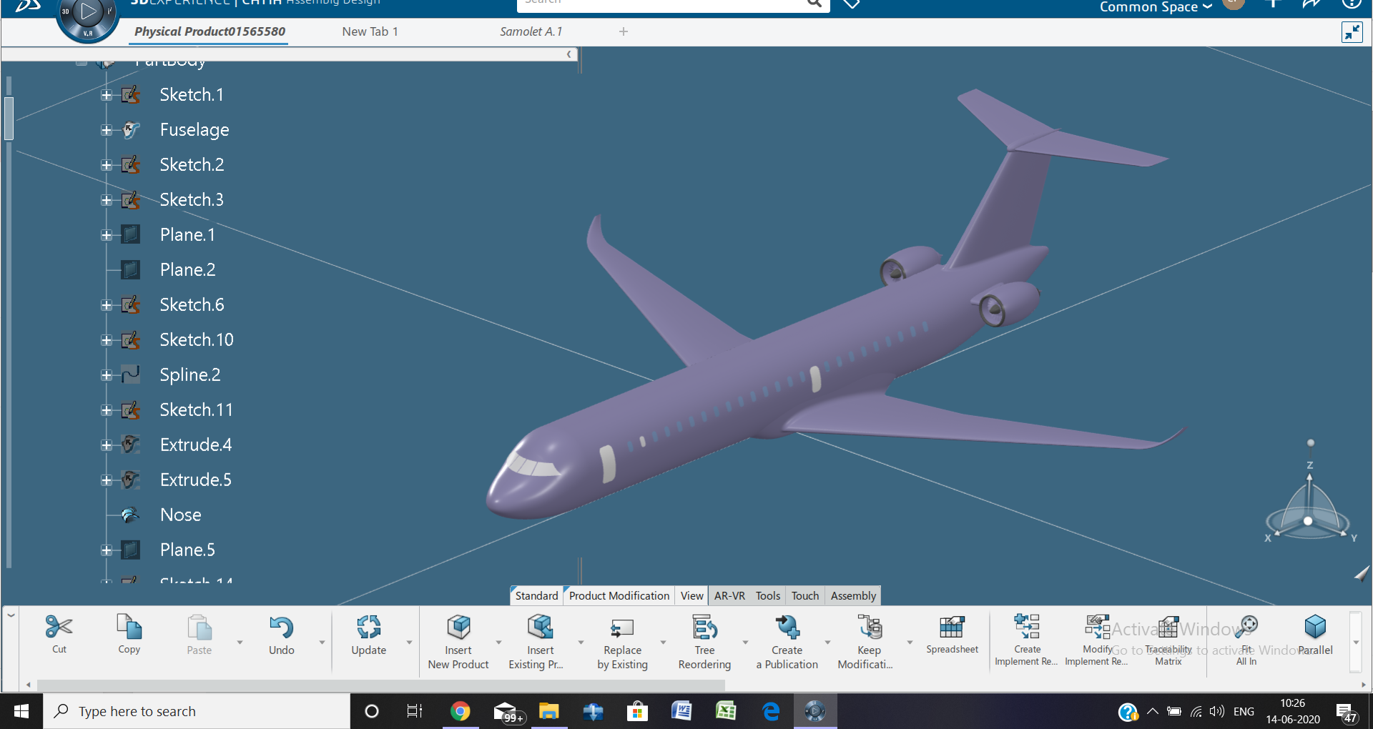Open Common Space dropdown

click(x=1156, y=6)
